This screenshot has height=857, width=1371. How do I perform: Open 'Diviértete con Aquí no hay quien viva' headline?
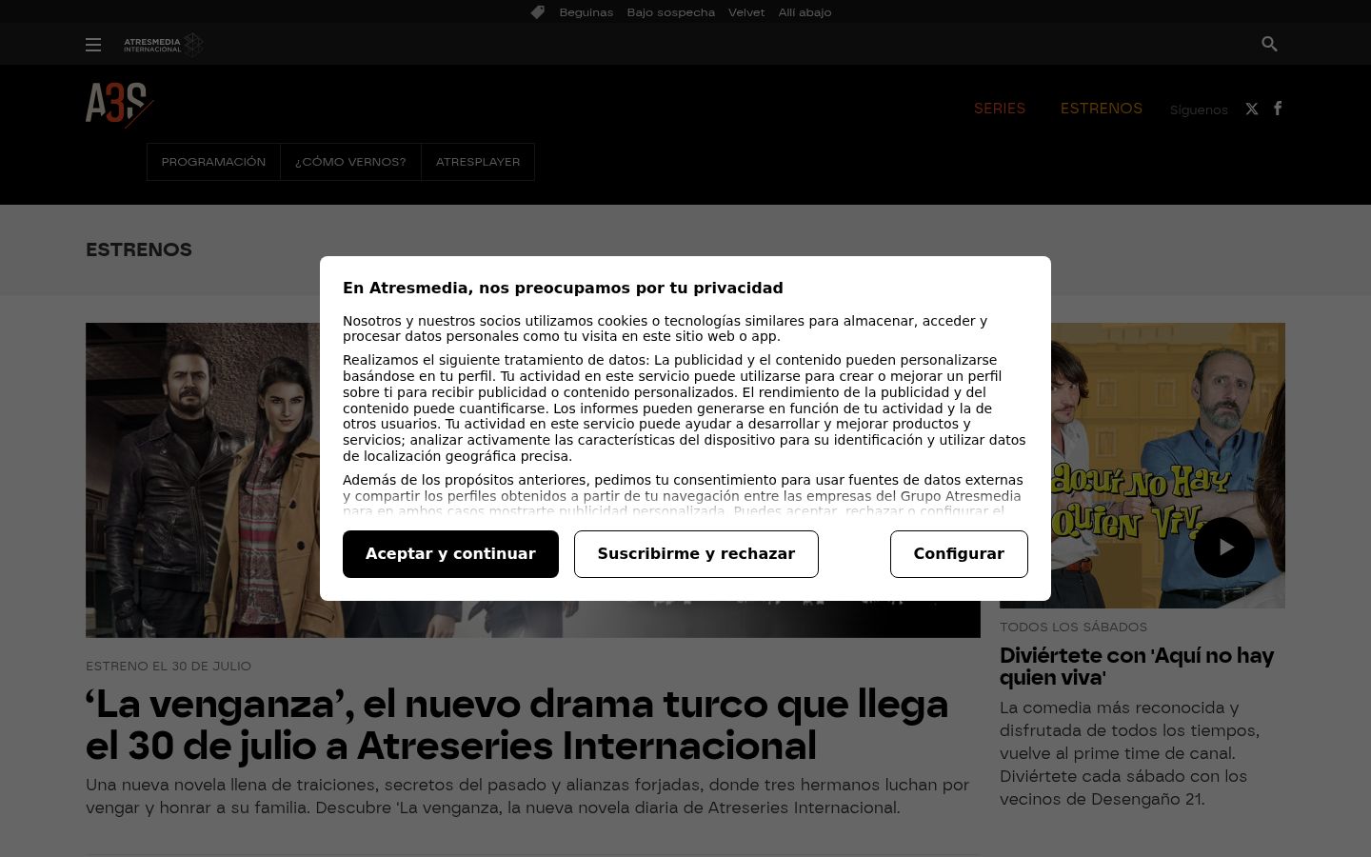point(1137,667)
